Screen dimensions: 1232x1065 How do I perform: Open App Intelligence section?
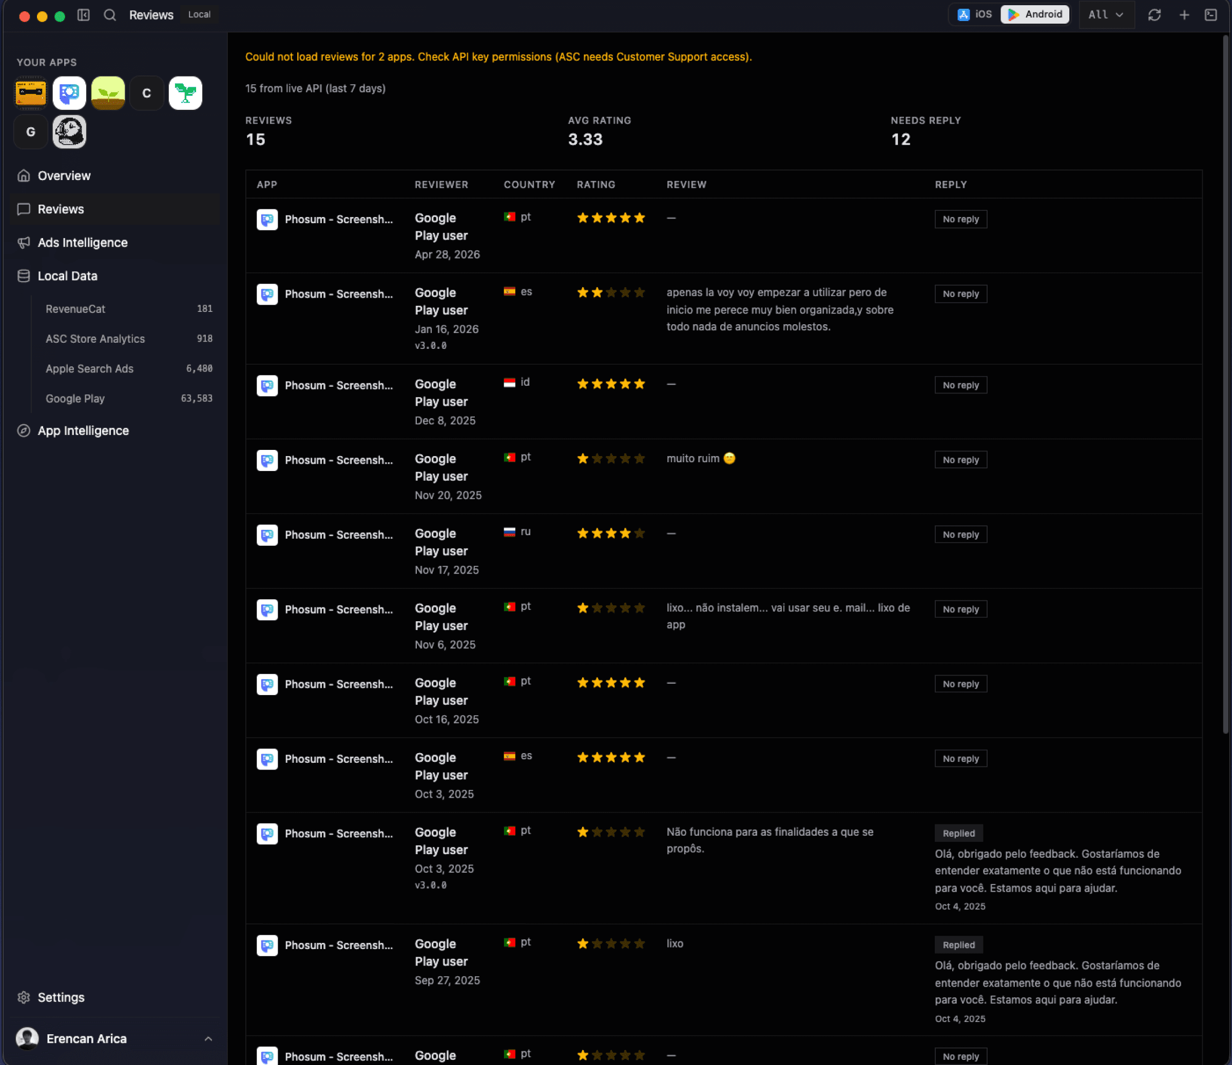point(115,431)
